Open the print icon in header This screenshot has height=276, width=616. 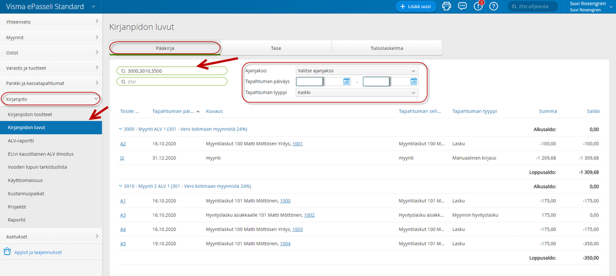446,6
